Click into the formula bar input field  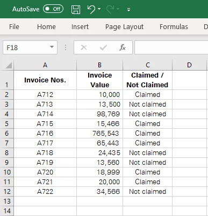[171, 47]
